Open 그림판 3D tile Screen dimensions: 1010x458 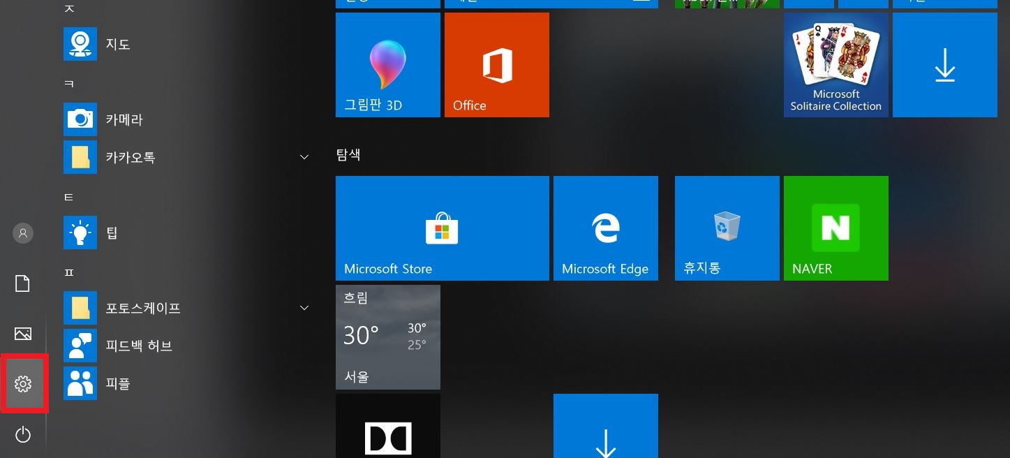tap(388, 65)
